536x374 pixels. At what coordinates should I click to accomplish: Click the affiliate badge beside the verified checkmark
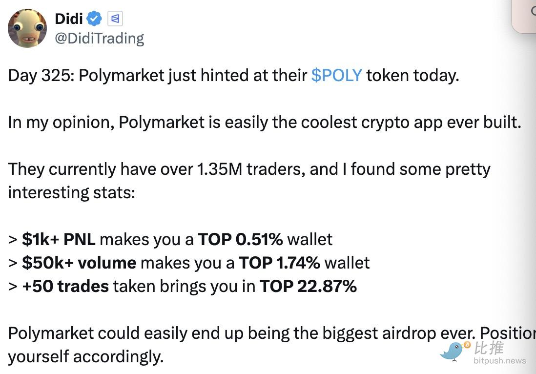pos(115,19)
